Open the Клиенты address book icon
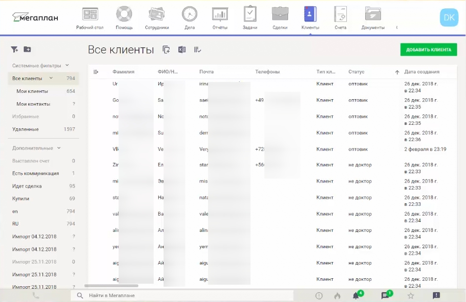Image resolution: width=466 pixels, height=302 pixels. (310, 14)
